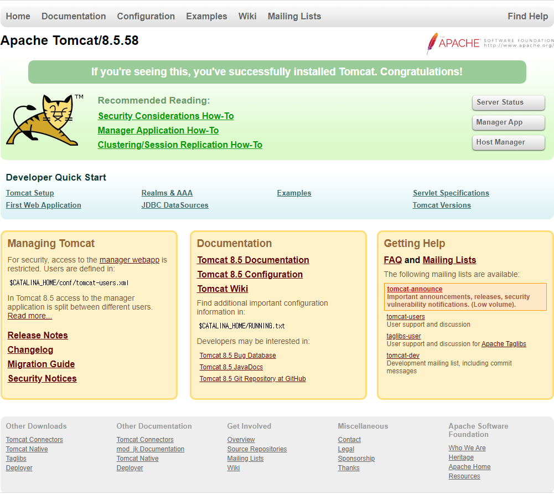Click the Read more... link
554x494 pixels.
[30, 316]
